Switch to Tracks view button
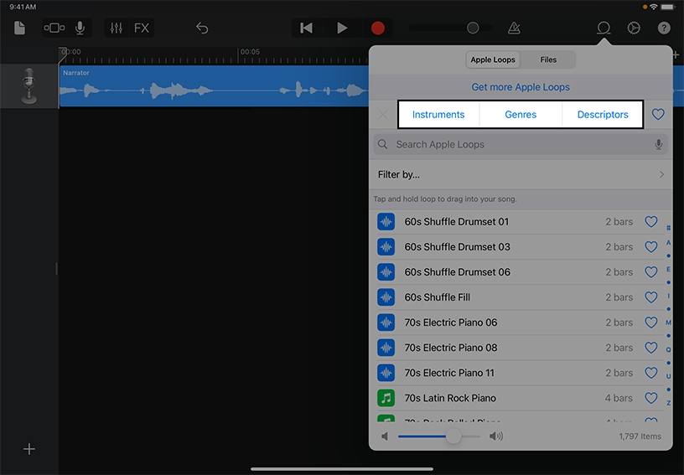 point(54,28)
